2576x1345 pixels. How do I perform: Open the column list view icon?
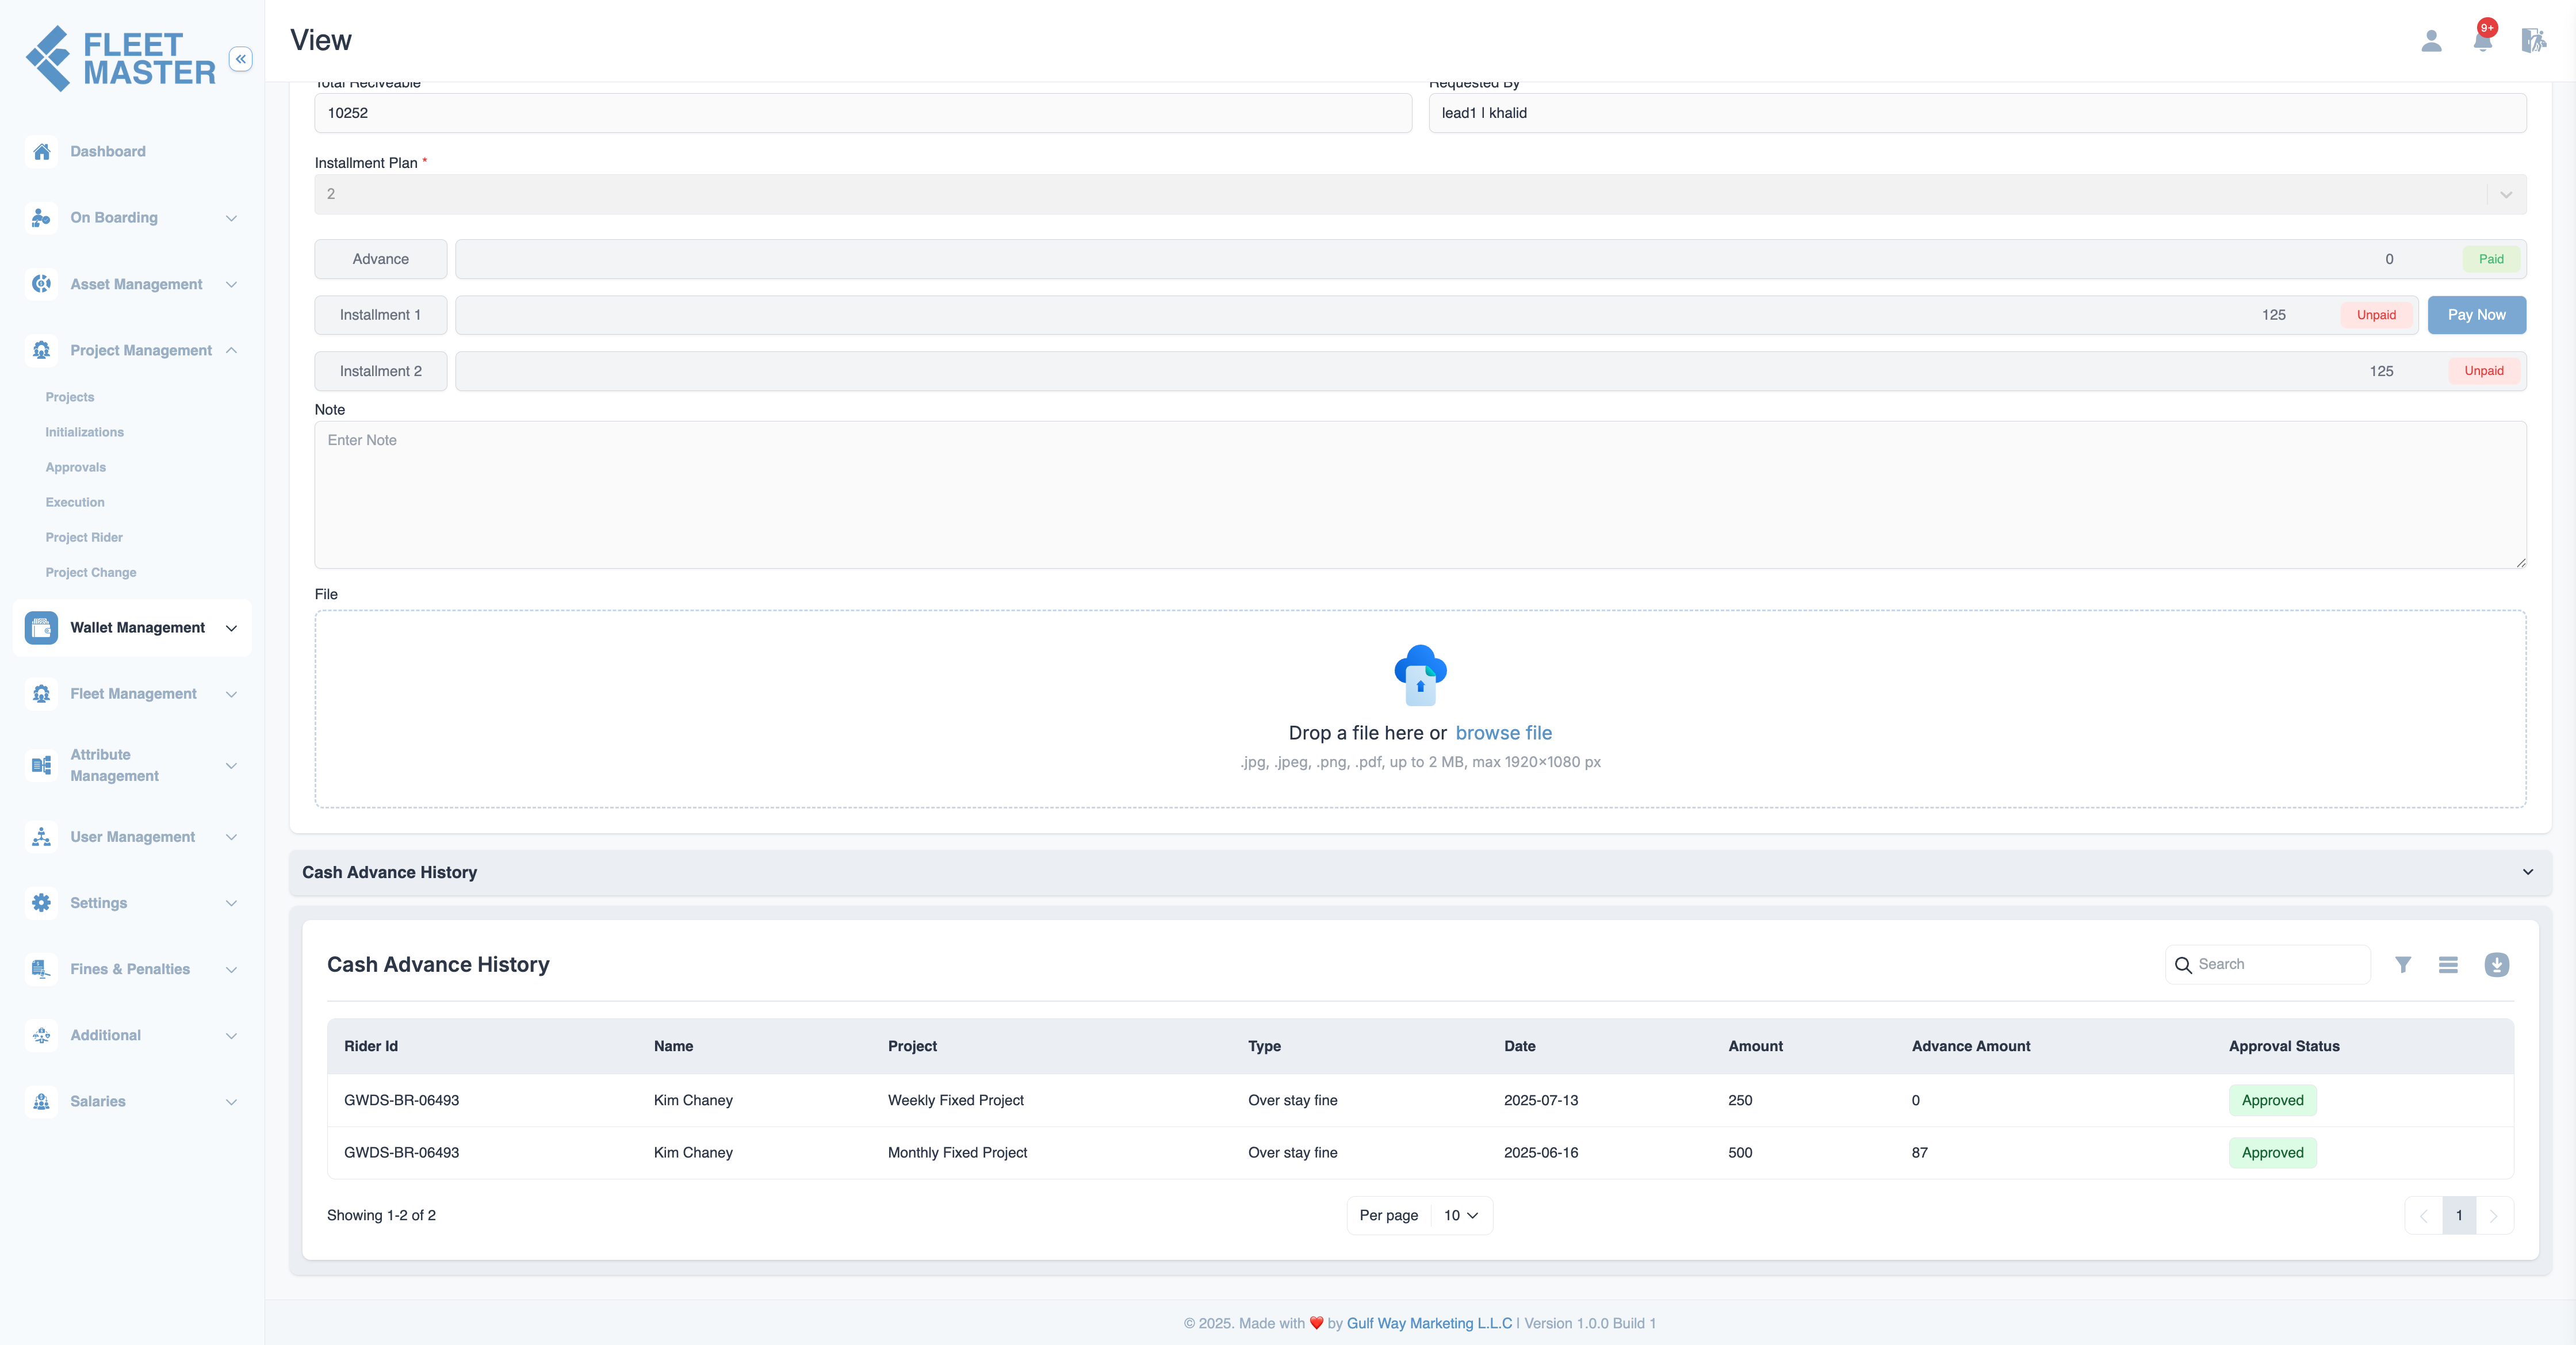2448,964
